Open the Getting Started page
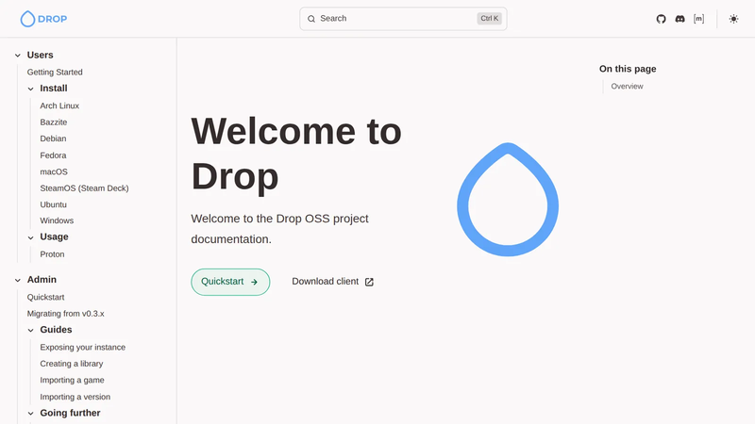Screen dimensions: 755x424 pos(55,73)
